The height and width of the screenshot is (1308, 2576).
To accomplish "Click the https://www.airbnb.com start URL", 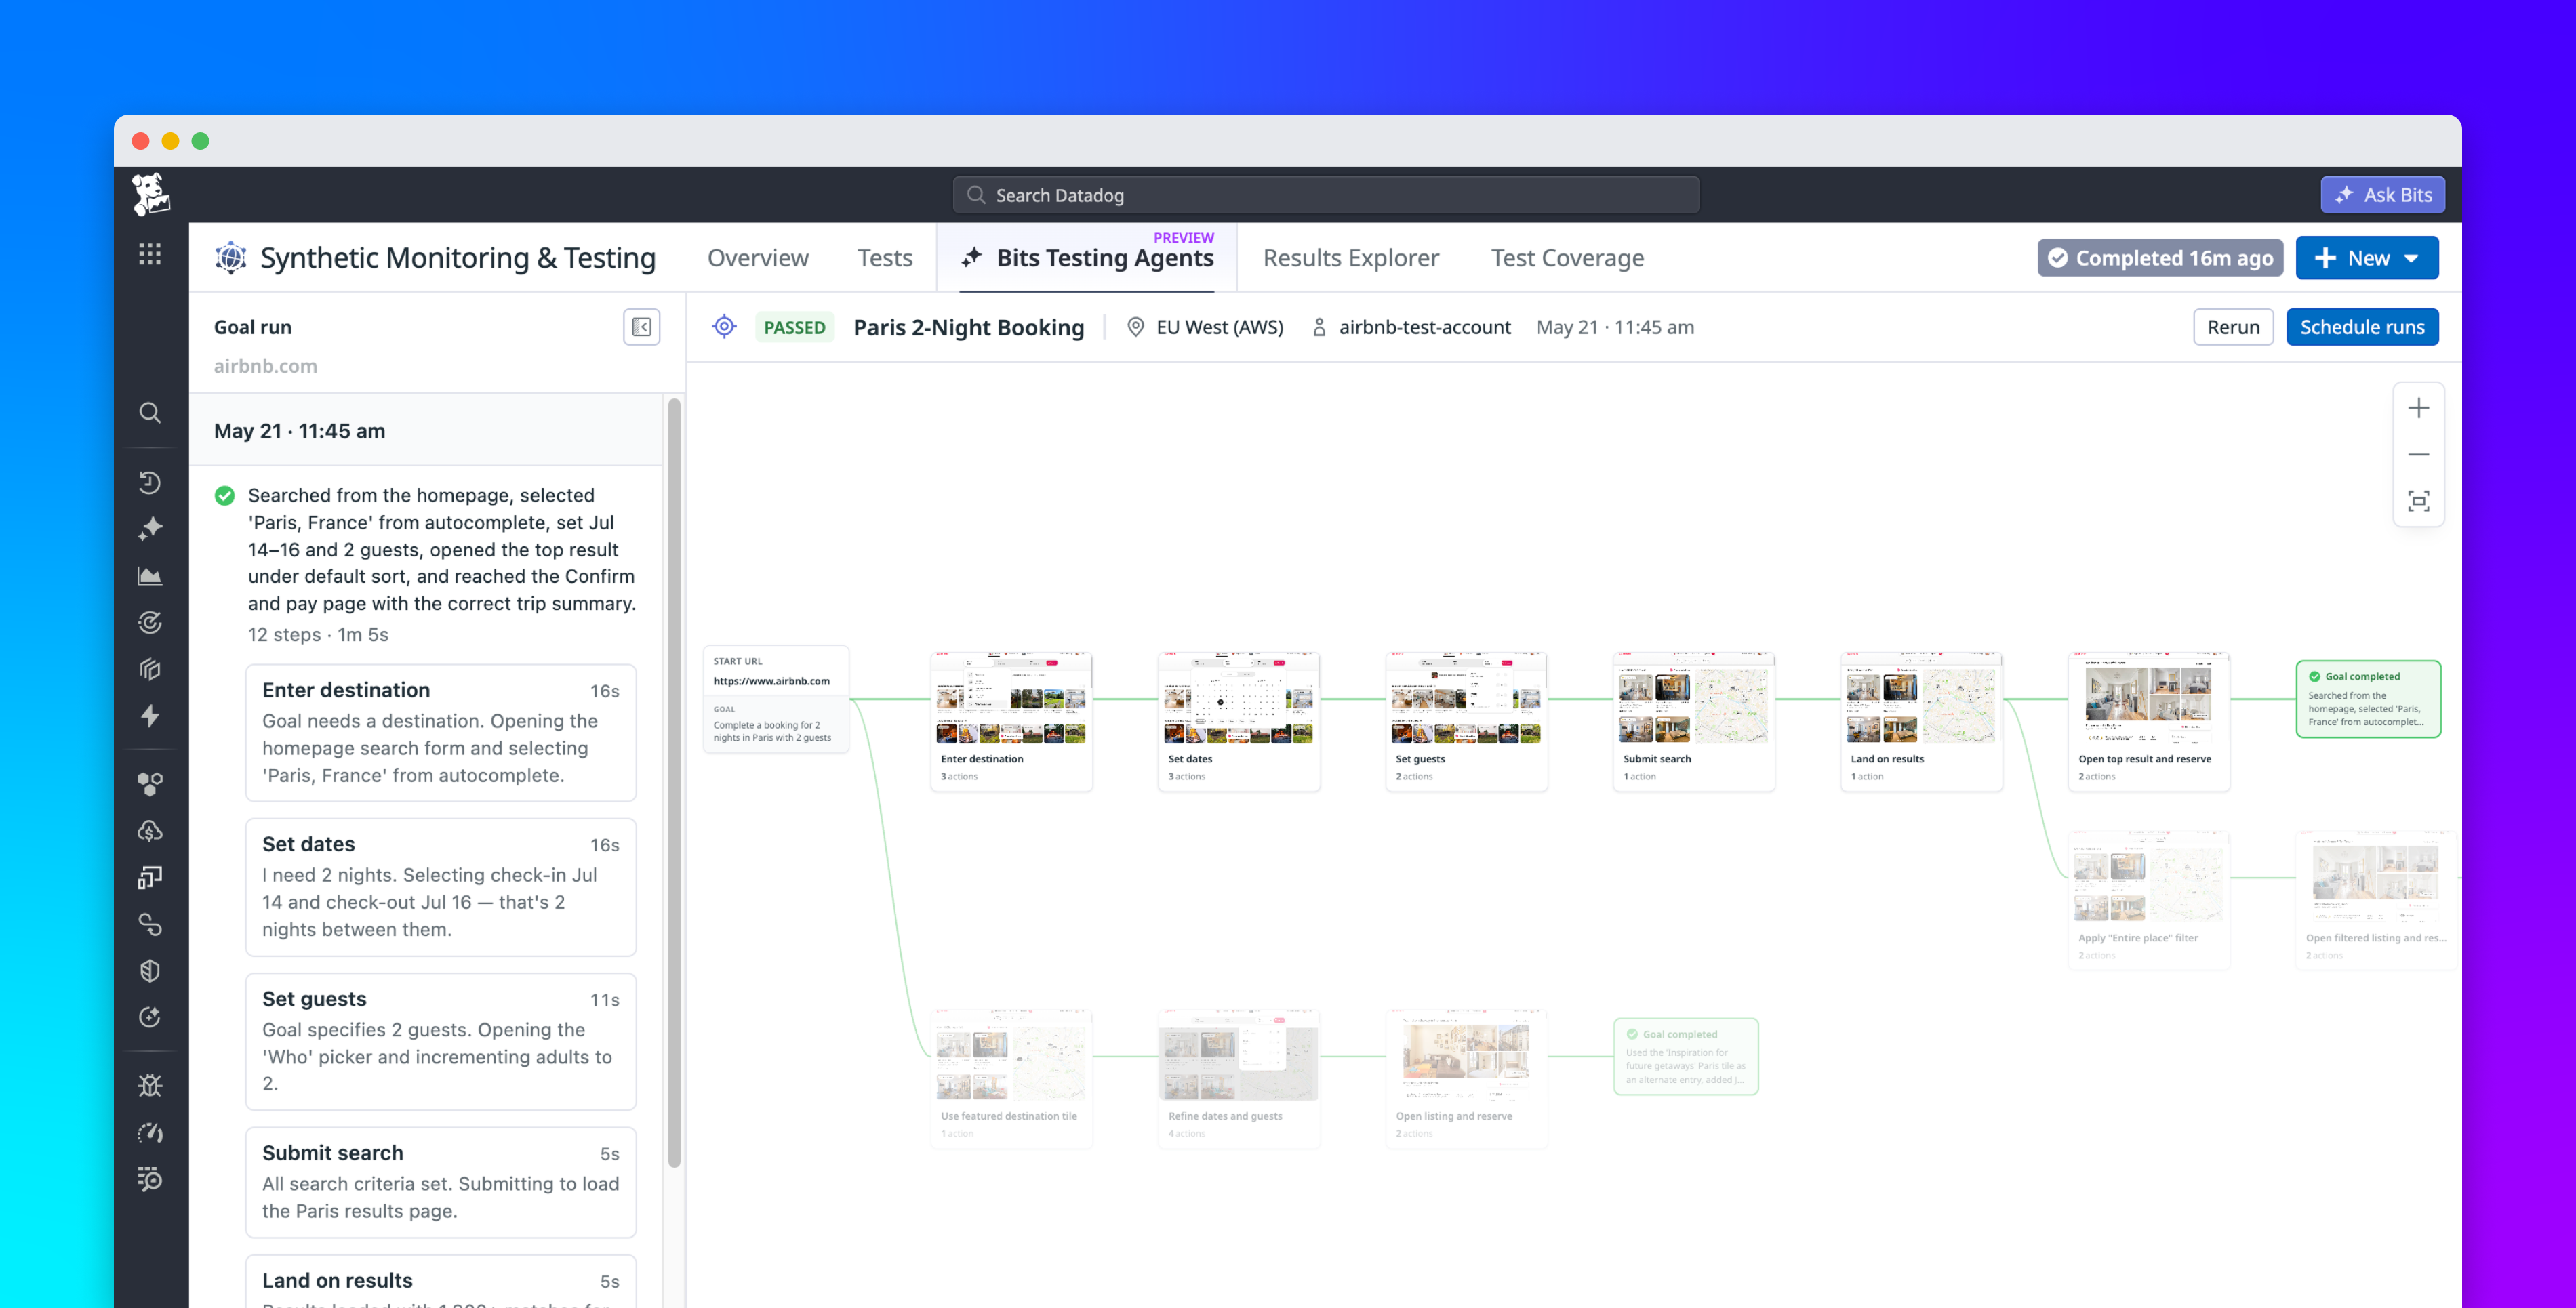I will pyautogui.click(x=772, y=681).
